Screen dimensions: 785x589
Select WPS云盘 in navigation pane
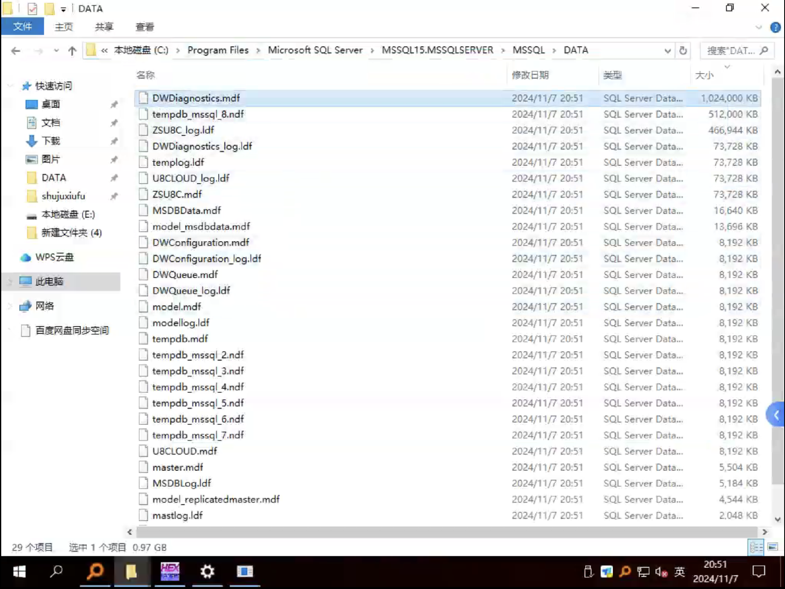[54, 258]
